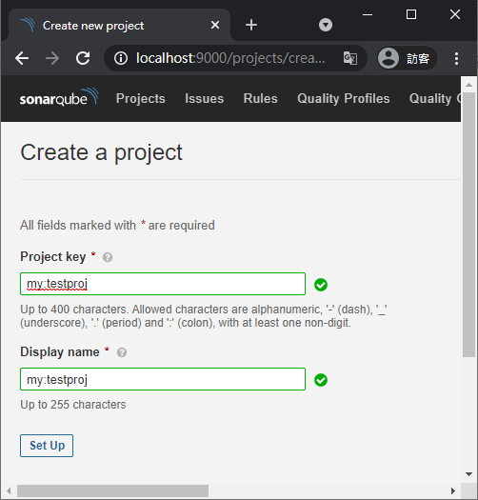Open the Projects menu item
The image size is (478, 500).
[141, 98]
